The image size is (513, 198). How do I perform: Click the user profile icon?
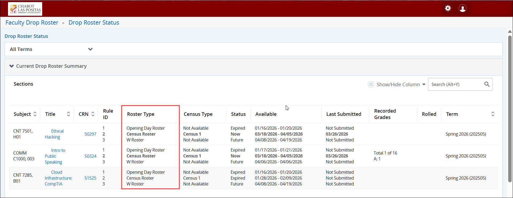[x=463, y=8]
